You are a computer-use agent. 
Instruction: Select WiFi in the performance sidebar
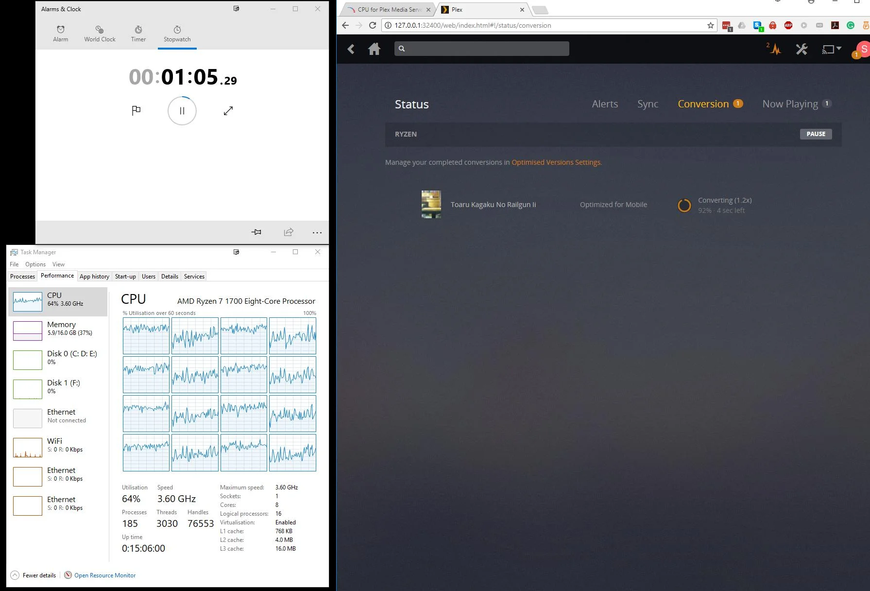58,448
